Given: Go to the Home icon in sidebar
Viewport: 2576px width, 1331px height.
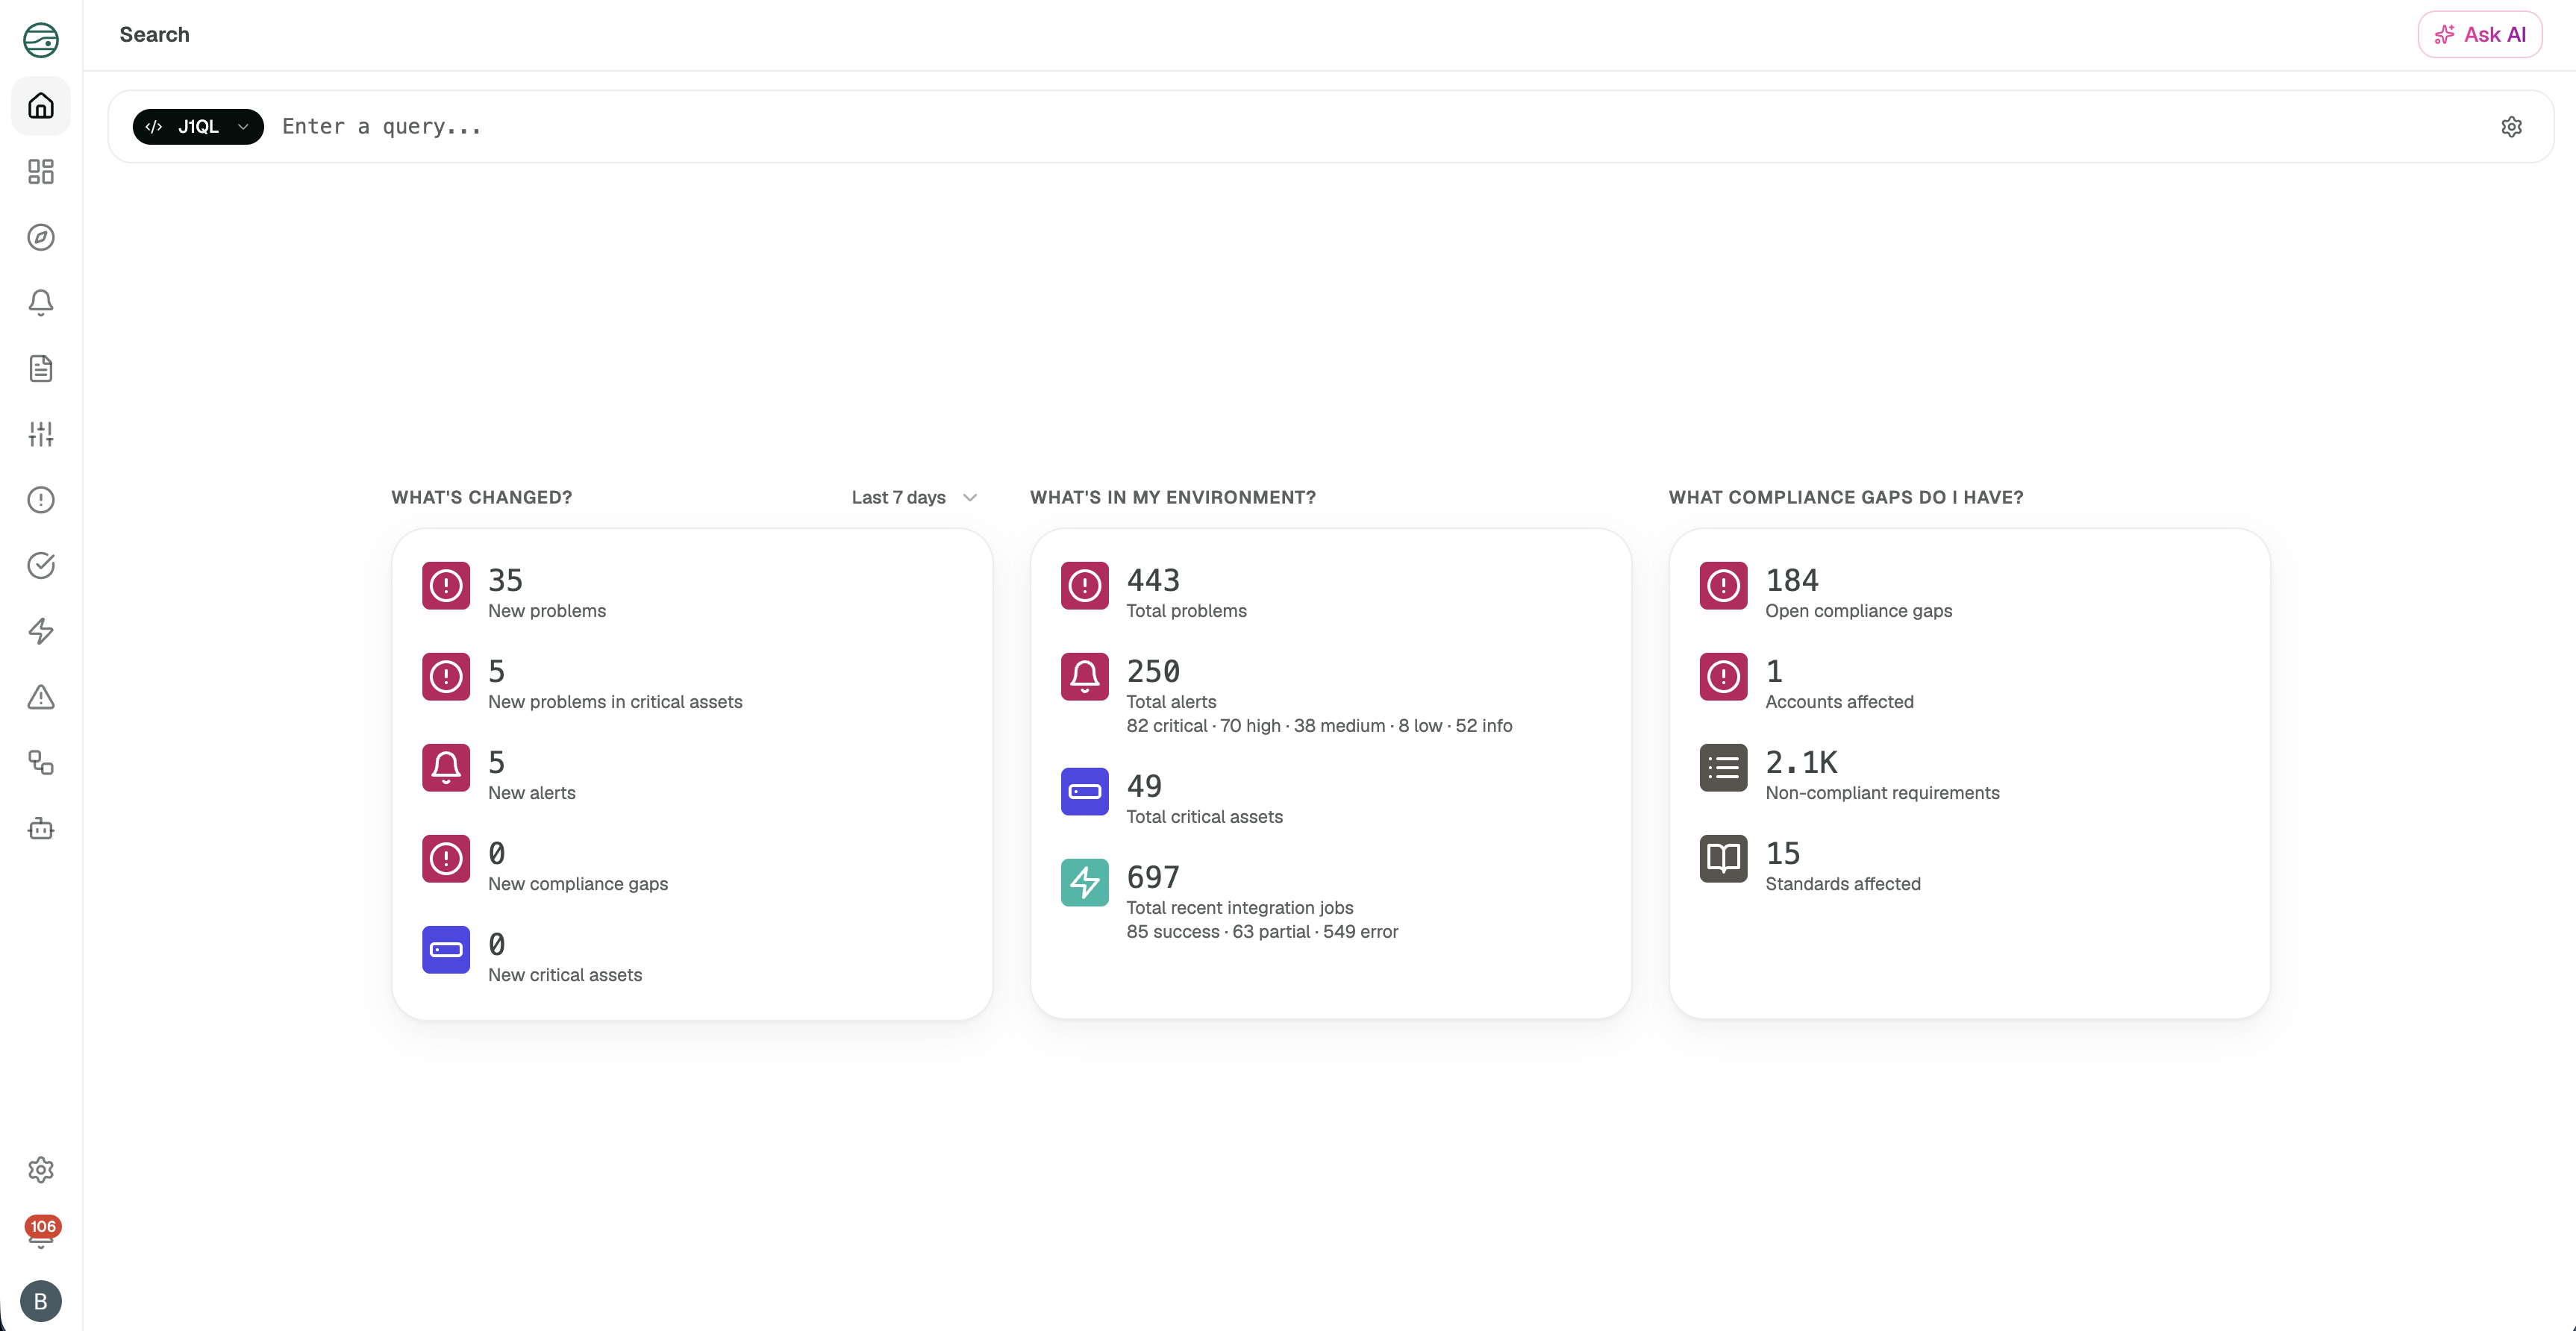Looking at the screenshot, I should coord(41,105).
